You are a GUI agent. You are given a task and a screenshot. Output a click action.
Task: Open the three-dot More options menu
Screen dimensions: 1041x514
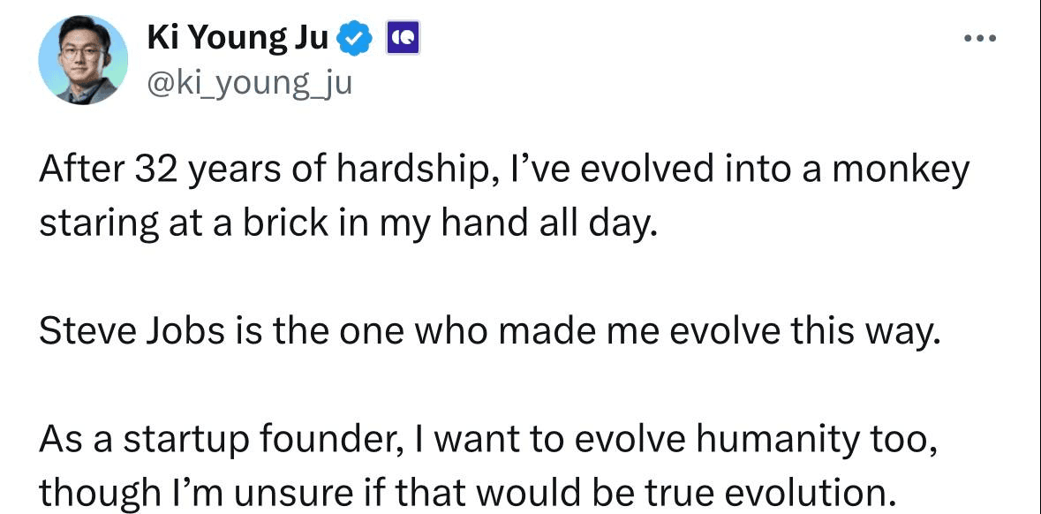980,39
